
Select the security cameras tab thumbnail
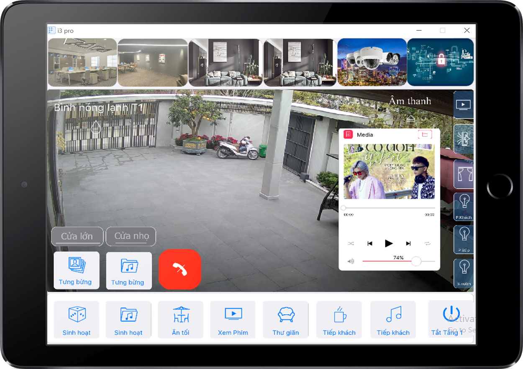372,62
